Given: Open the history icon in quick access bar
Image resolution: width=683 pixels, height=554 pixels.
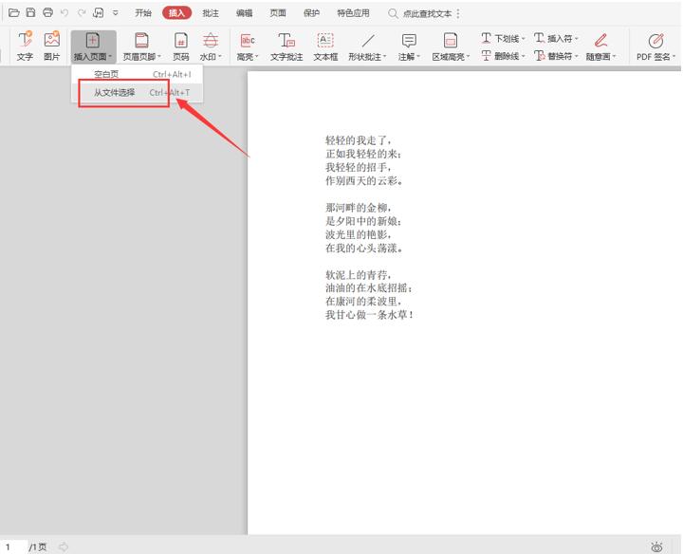Looking at the screenshot, I should pos(99,12).
